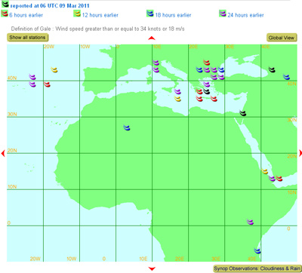
Task: Click the black gale marker east of the Black Sea
Action: pos(272,69)
